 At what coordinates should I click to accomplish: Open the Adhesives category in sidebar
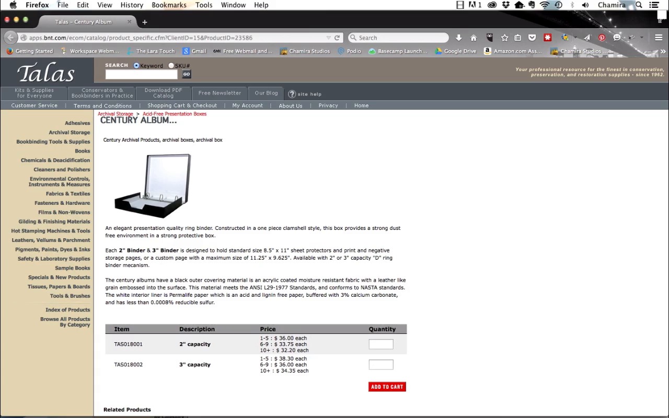(x=77, y=123)
